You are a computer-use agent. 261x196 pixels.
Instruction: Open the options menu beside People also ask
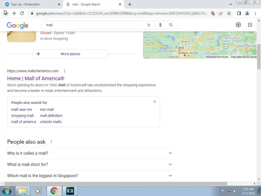[x=51, y=142]
